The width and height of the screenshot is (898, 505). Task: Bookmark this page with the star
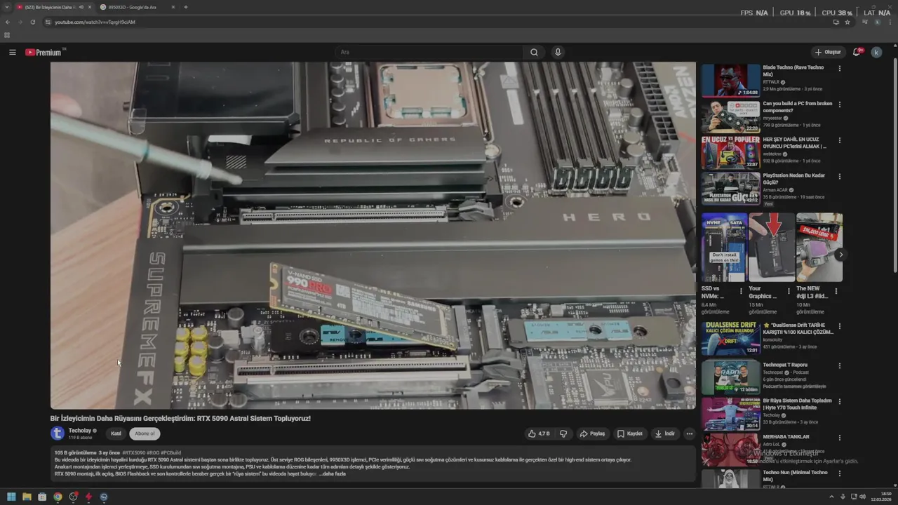tap(847, 22)
